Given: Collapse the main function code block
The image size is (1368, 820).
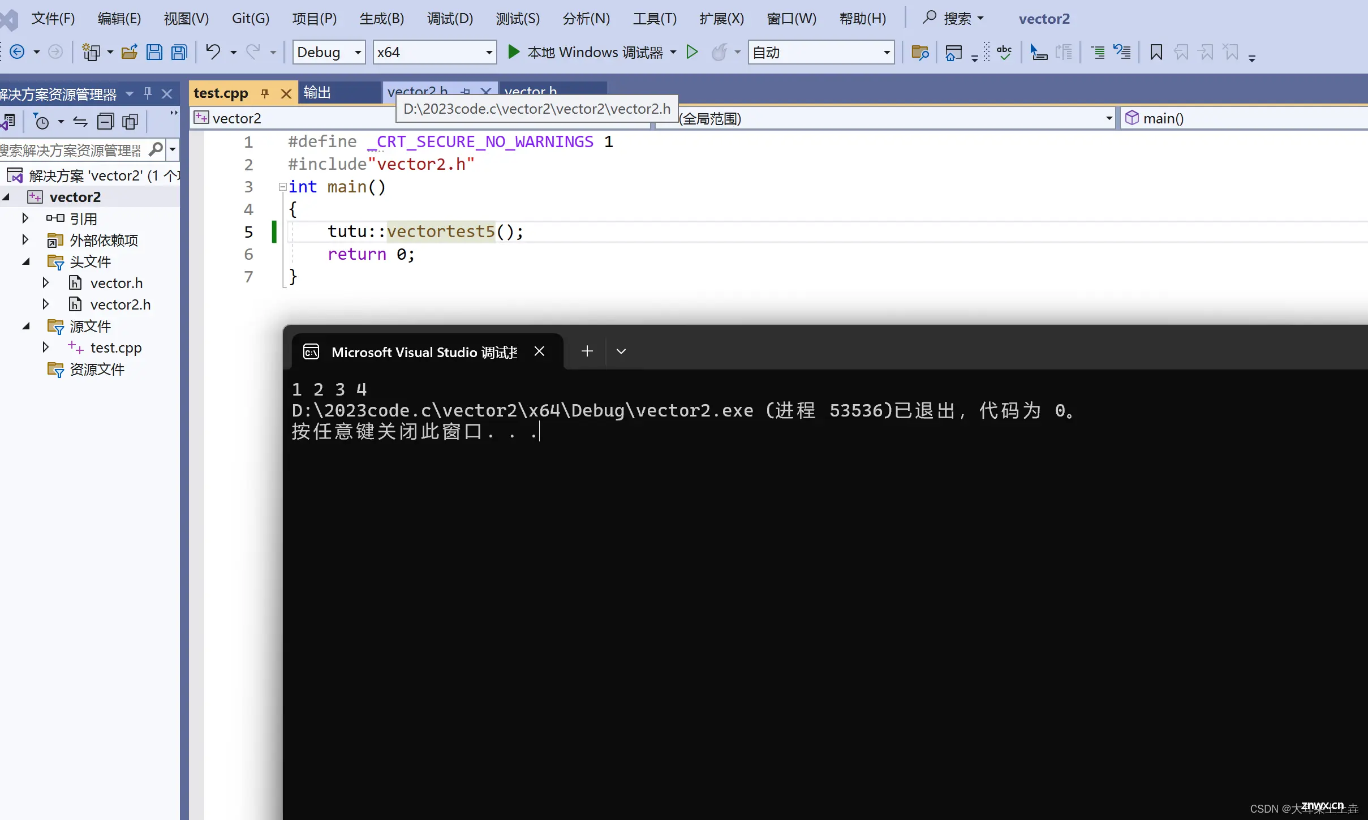Looking at the screenshot, I should [x=282, y=186].
